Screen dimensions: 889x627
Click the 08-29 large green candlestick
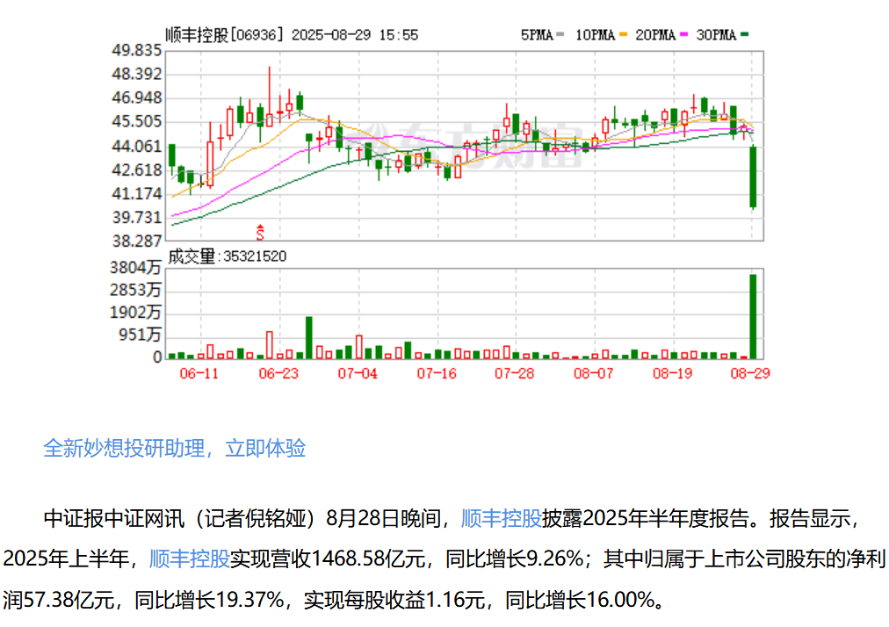pos(753,177)
